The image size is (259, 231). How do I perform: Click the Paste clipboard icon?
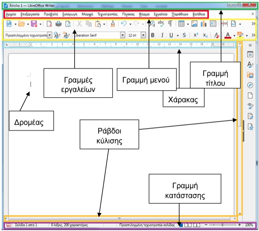98,24
